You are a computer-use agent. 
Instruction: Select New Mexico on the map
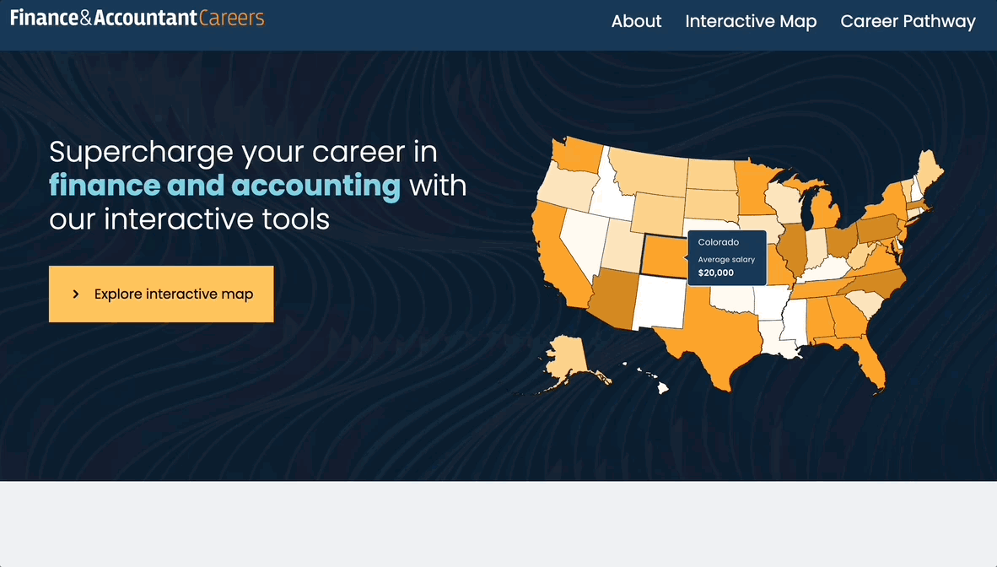(660, 304)
